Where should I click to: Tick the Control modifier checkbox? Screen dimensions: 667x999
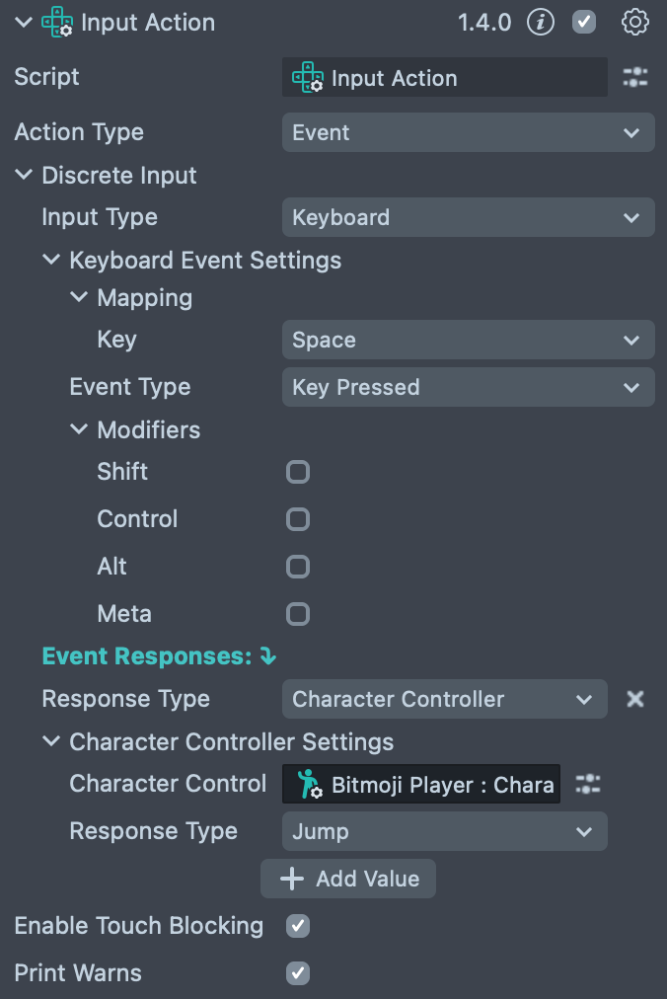[298, 519]
